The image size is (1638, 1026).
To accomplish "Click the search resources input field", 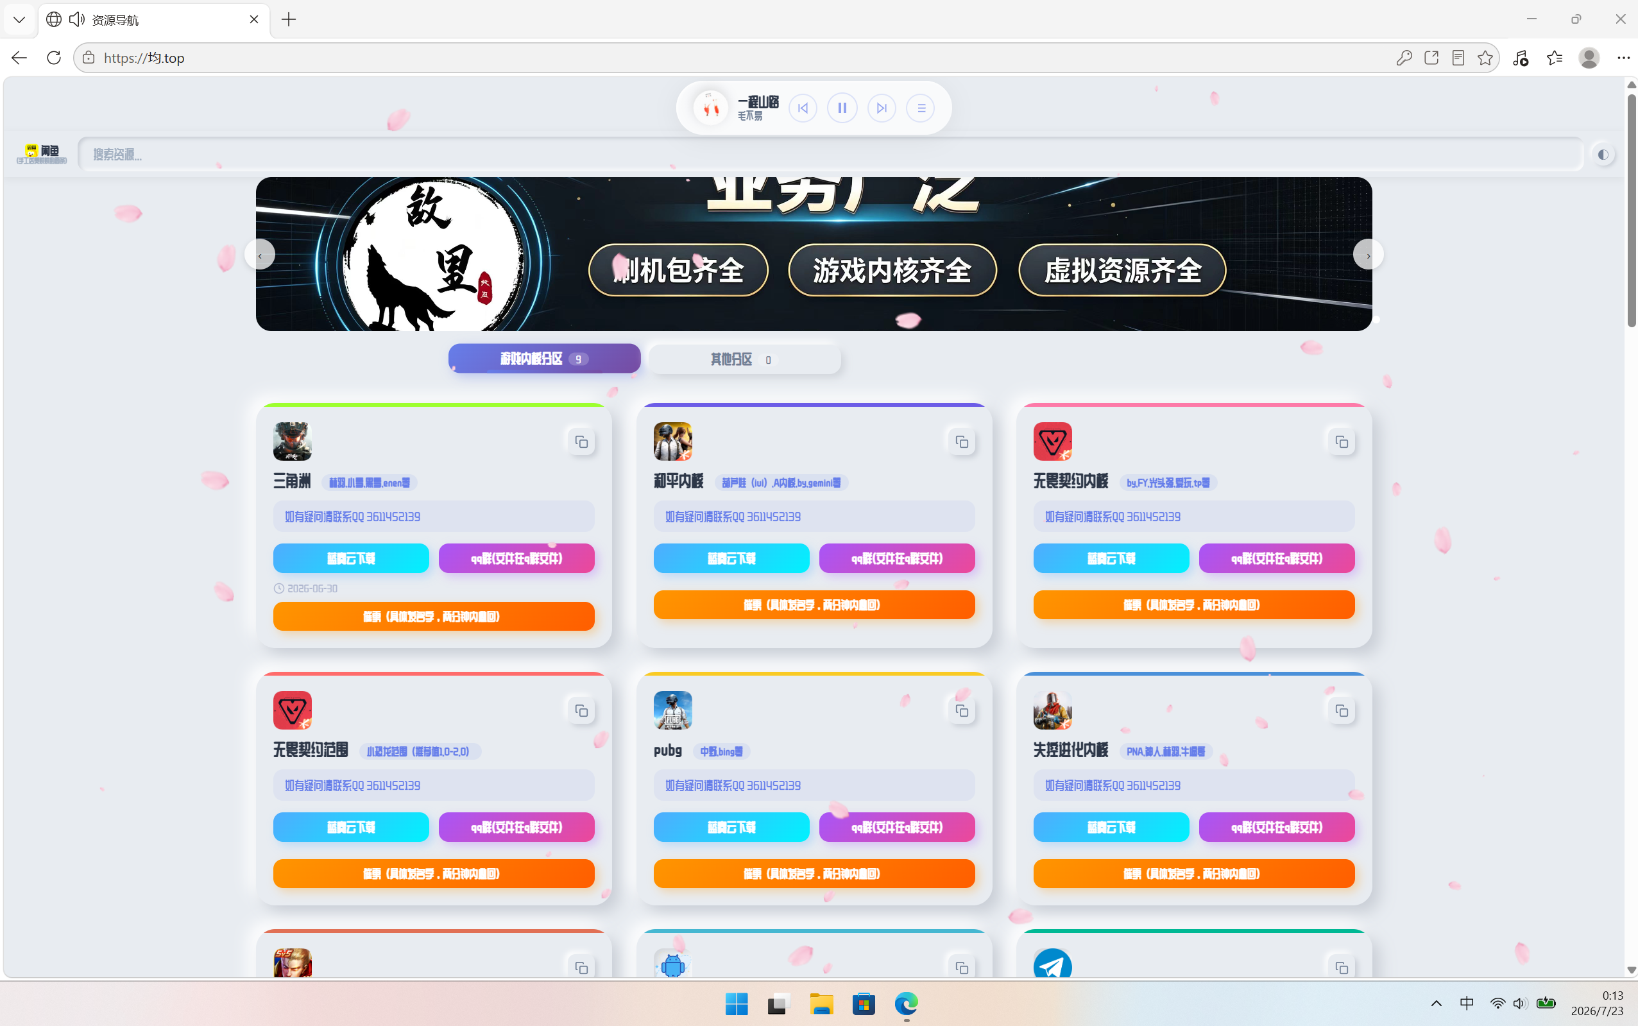I will pyautogui.click(x=830, y=154).
